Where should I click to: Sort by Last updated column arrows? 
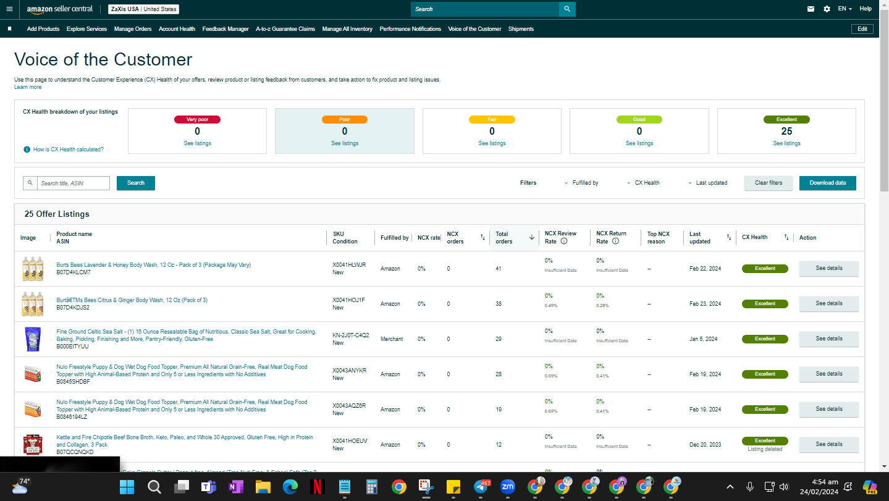729,237
